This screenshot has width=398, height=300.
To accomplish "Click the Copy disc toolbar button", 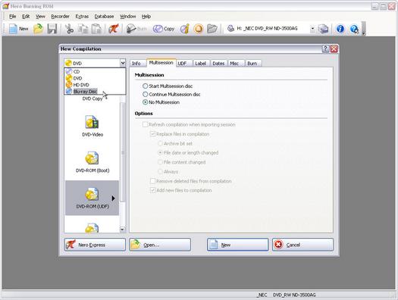I will click(x=164, y=29).
